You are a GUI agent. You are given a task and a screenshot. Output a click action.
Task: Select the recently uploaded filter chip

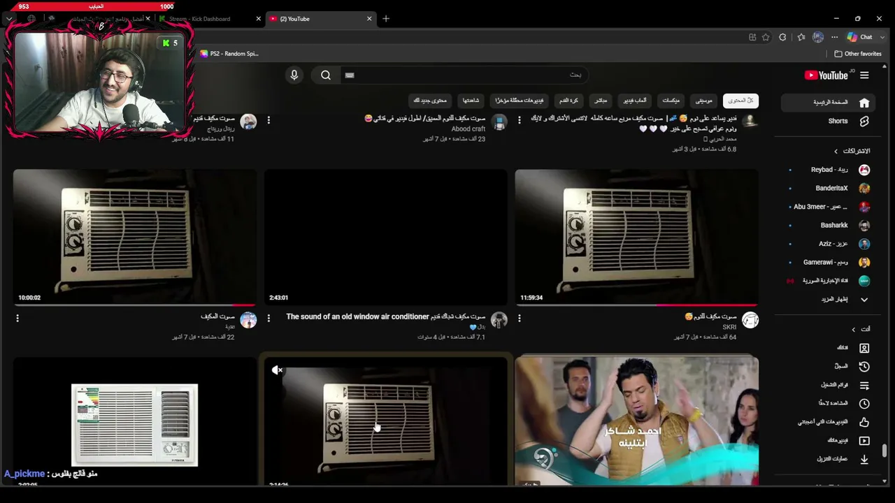pyautogui.click(x=519, y=101)
